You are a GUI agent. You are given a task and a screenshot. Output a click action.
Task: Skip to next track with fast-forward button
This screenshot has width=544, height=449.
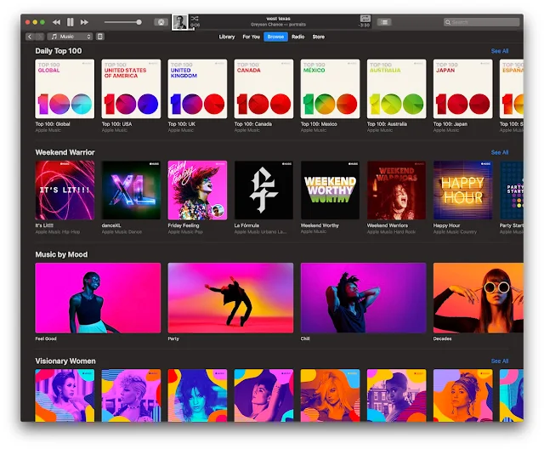tap(84, 22)
